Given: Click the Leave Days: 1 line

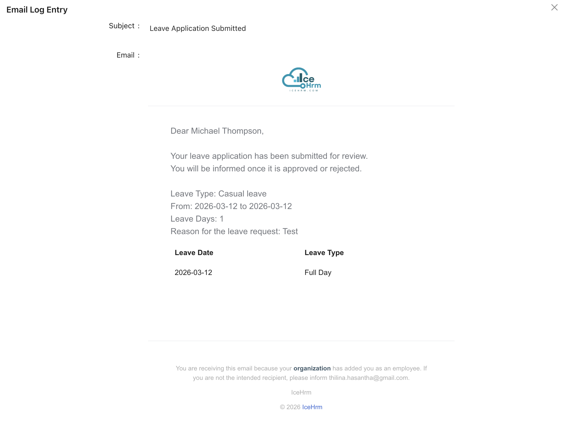Looking at the screenshot, I should tap(197, 219).
